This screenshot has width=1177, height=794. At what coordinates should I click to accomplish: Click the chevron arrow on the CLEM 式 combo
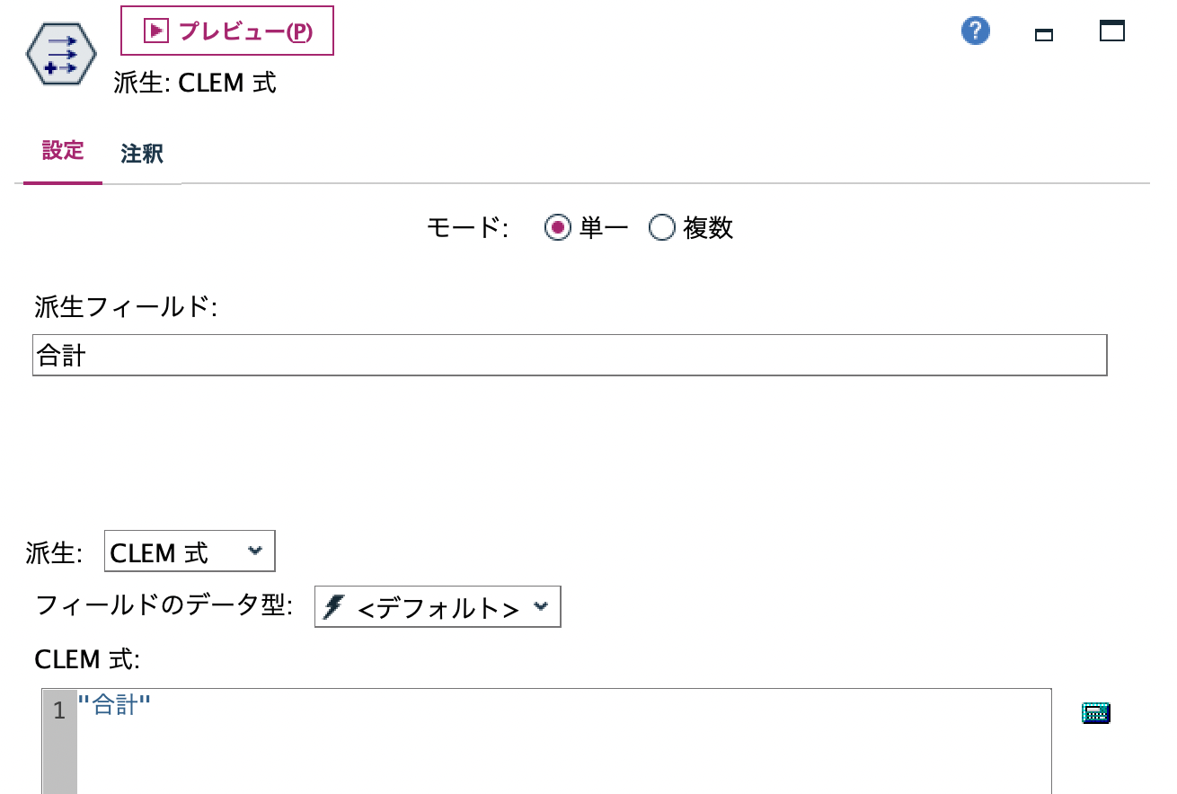point(256,551)
